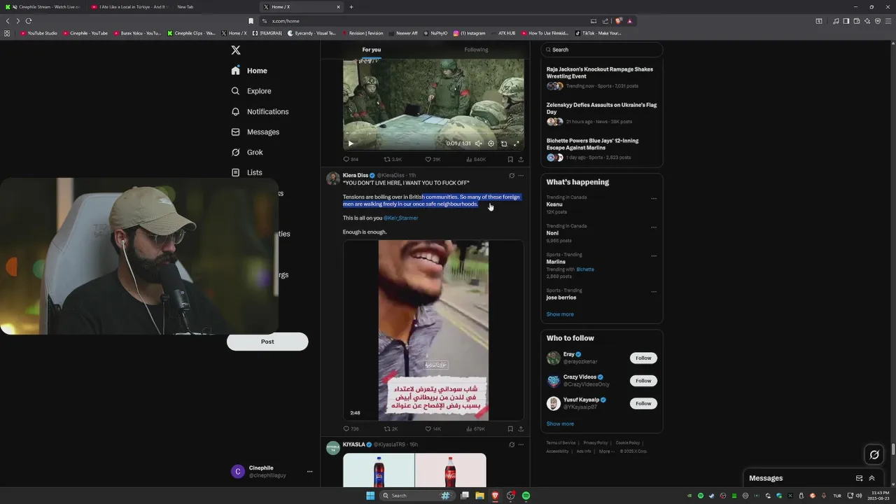Viewport: 896px width, 504px height.
Task: Compose new message in Messages drawer
Action: pyautogui.click(x=859, y=478)
